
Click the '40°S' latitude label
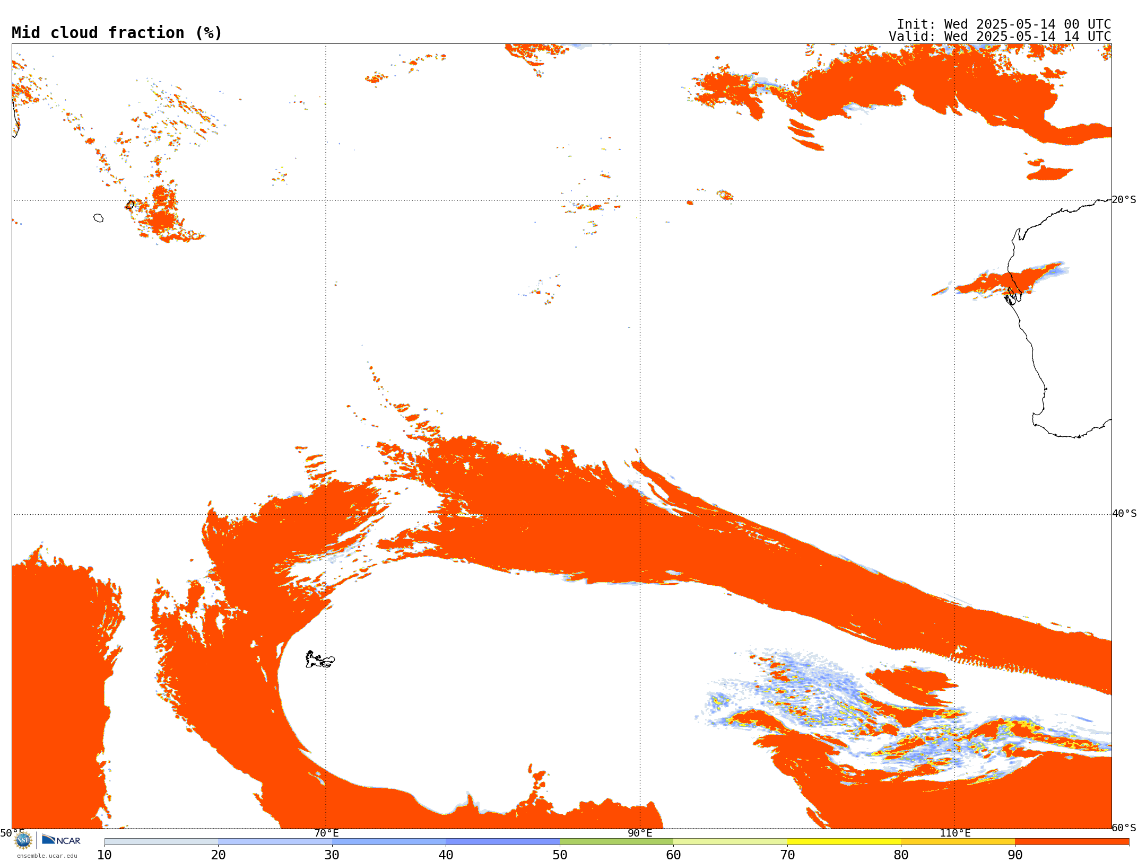(1124, 514)
